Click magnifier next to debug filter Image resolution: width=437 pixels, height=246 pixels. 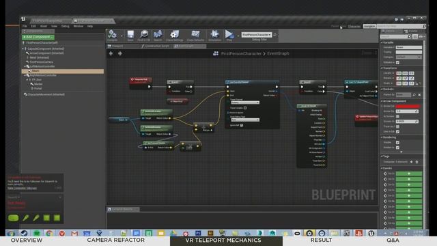(274, 35)
